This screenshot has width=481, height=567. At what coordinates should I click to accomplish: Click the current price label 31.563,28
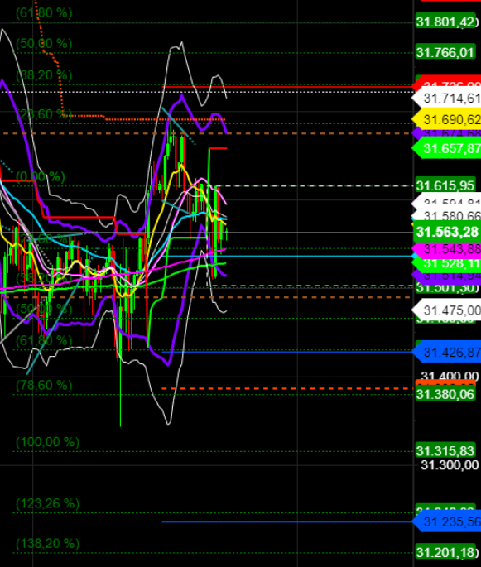(448, 232)
